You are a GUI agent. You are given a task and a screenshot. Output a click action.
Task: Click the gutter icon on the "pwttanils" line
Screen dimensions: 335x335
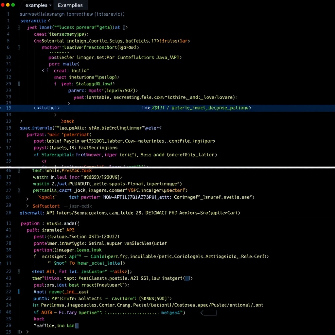pyautogui.click(x=19, y=190)
